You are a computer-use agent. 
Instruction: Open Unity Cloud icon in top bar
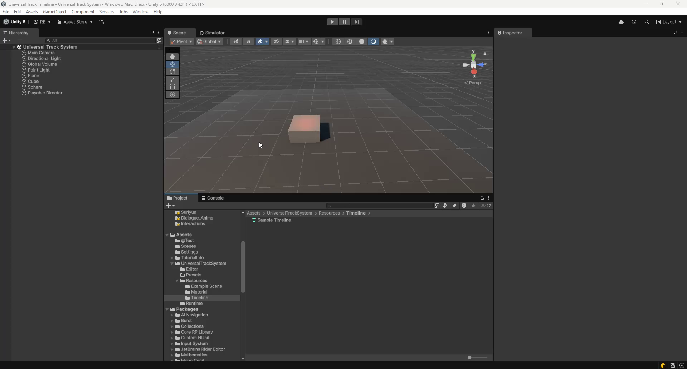pyautogui.click(x=621, y=22)
